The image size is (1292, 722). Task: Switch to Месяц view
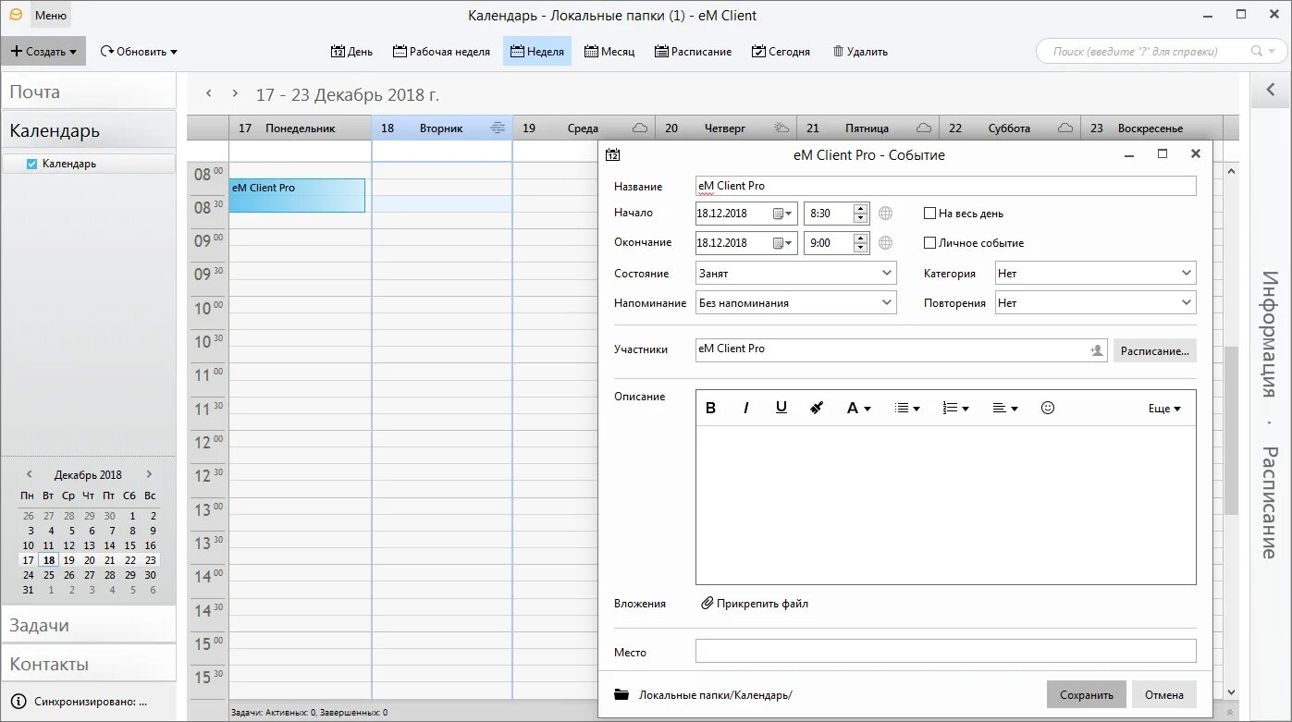(x=609, y=52)
